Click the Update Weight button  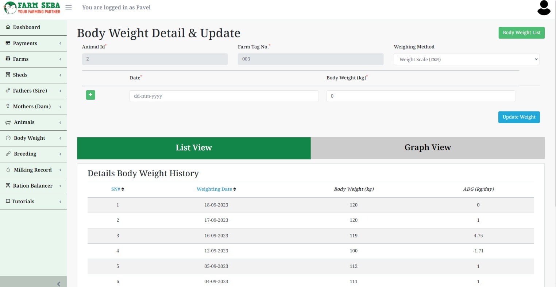click(519, 117)
